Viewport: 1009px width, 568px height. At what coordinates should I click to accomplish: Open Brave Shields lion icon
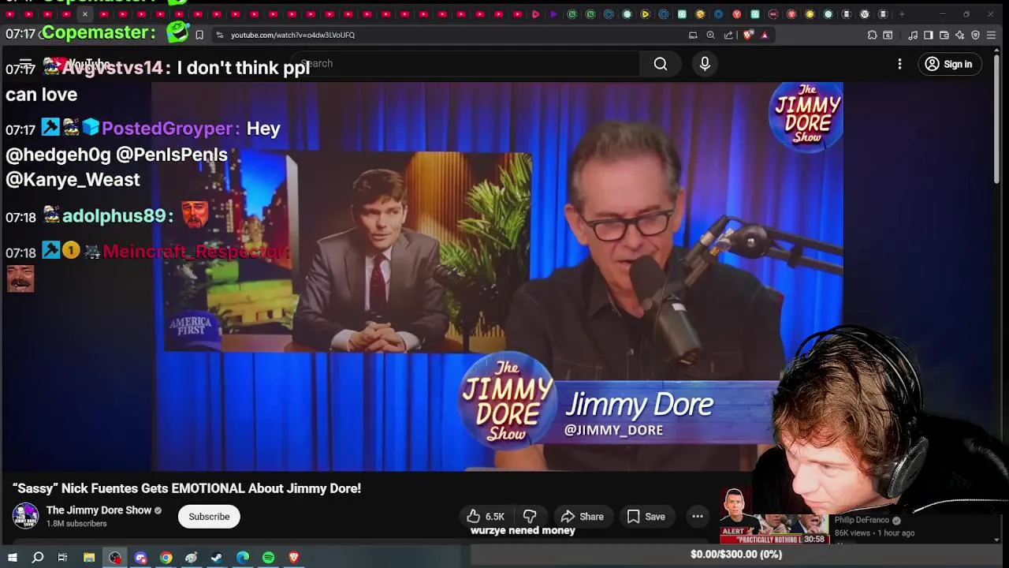(748, 35)
